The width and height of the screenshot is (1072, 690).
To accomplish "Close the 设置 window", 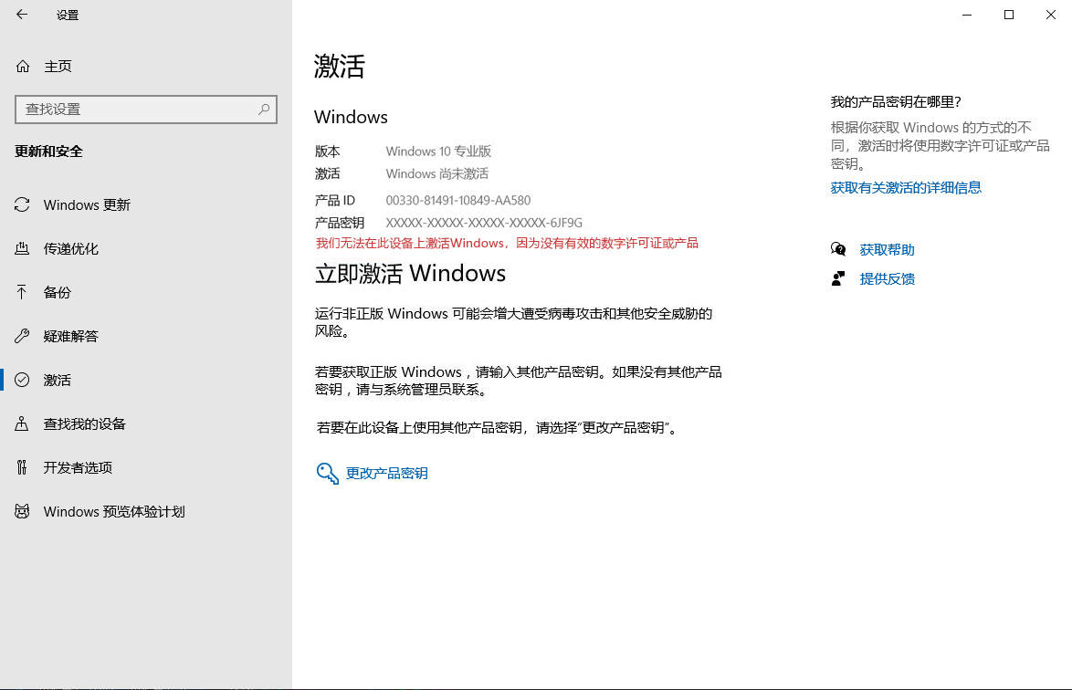I will (x=1051, y=15).
